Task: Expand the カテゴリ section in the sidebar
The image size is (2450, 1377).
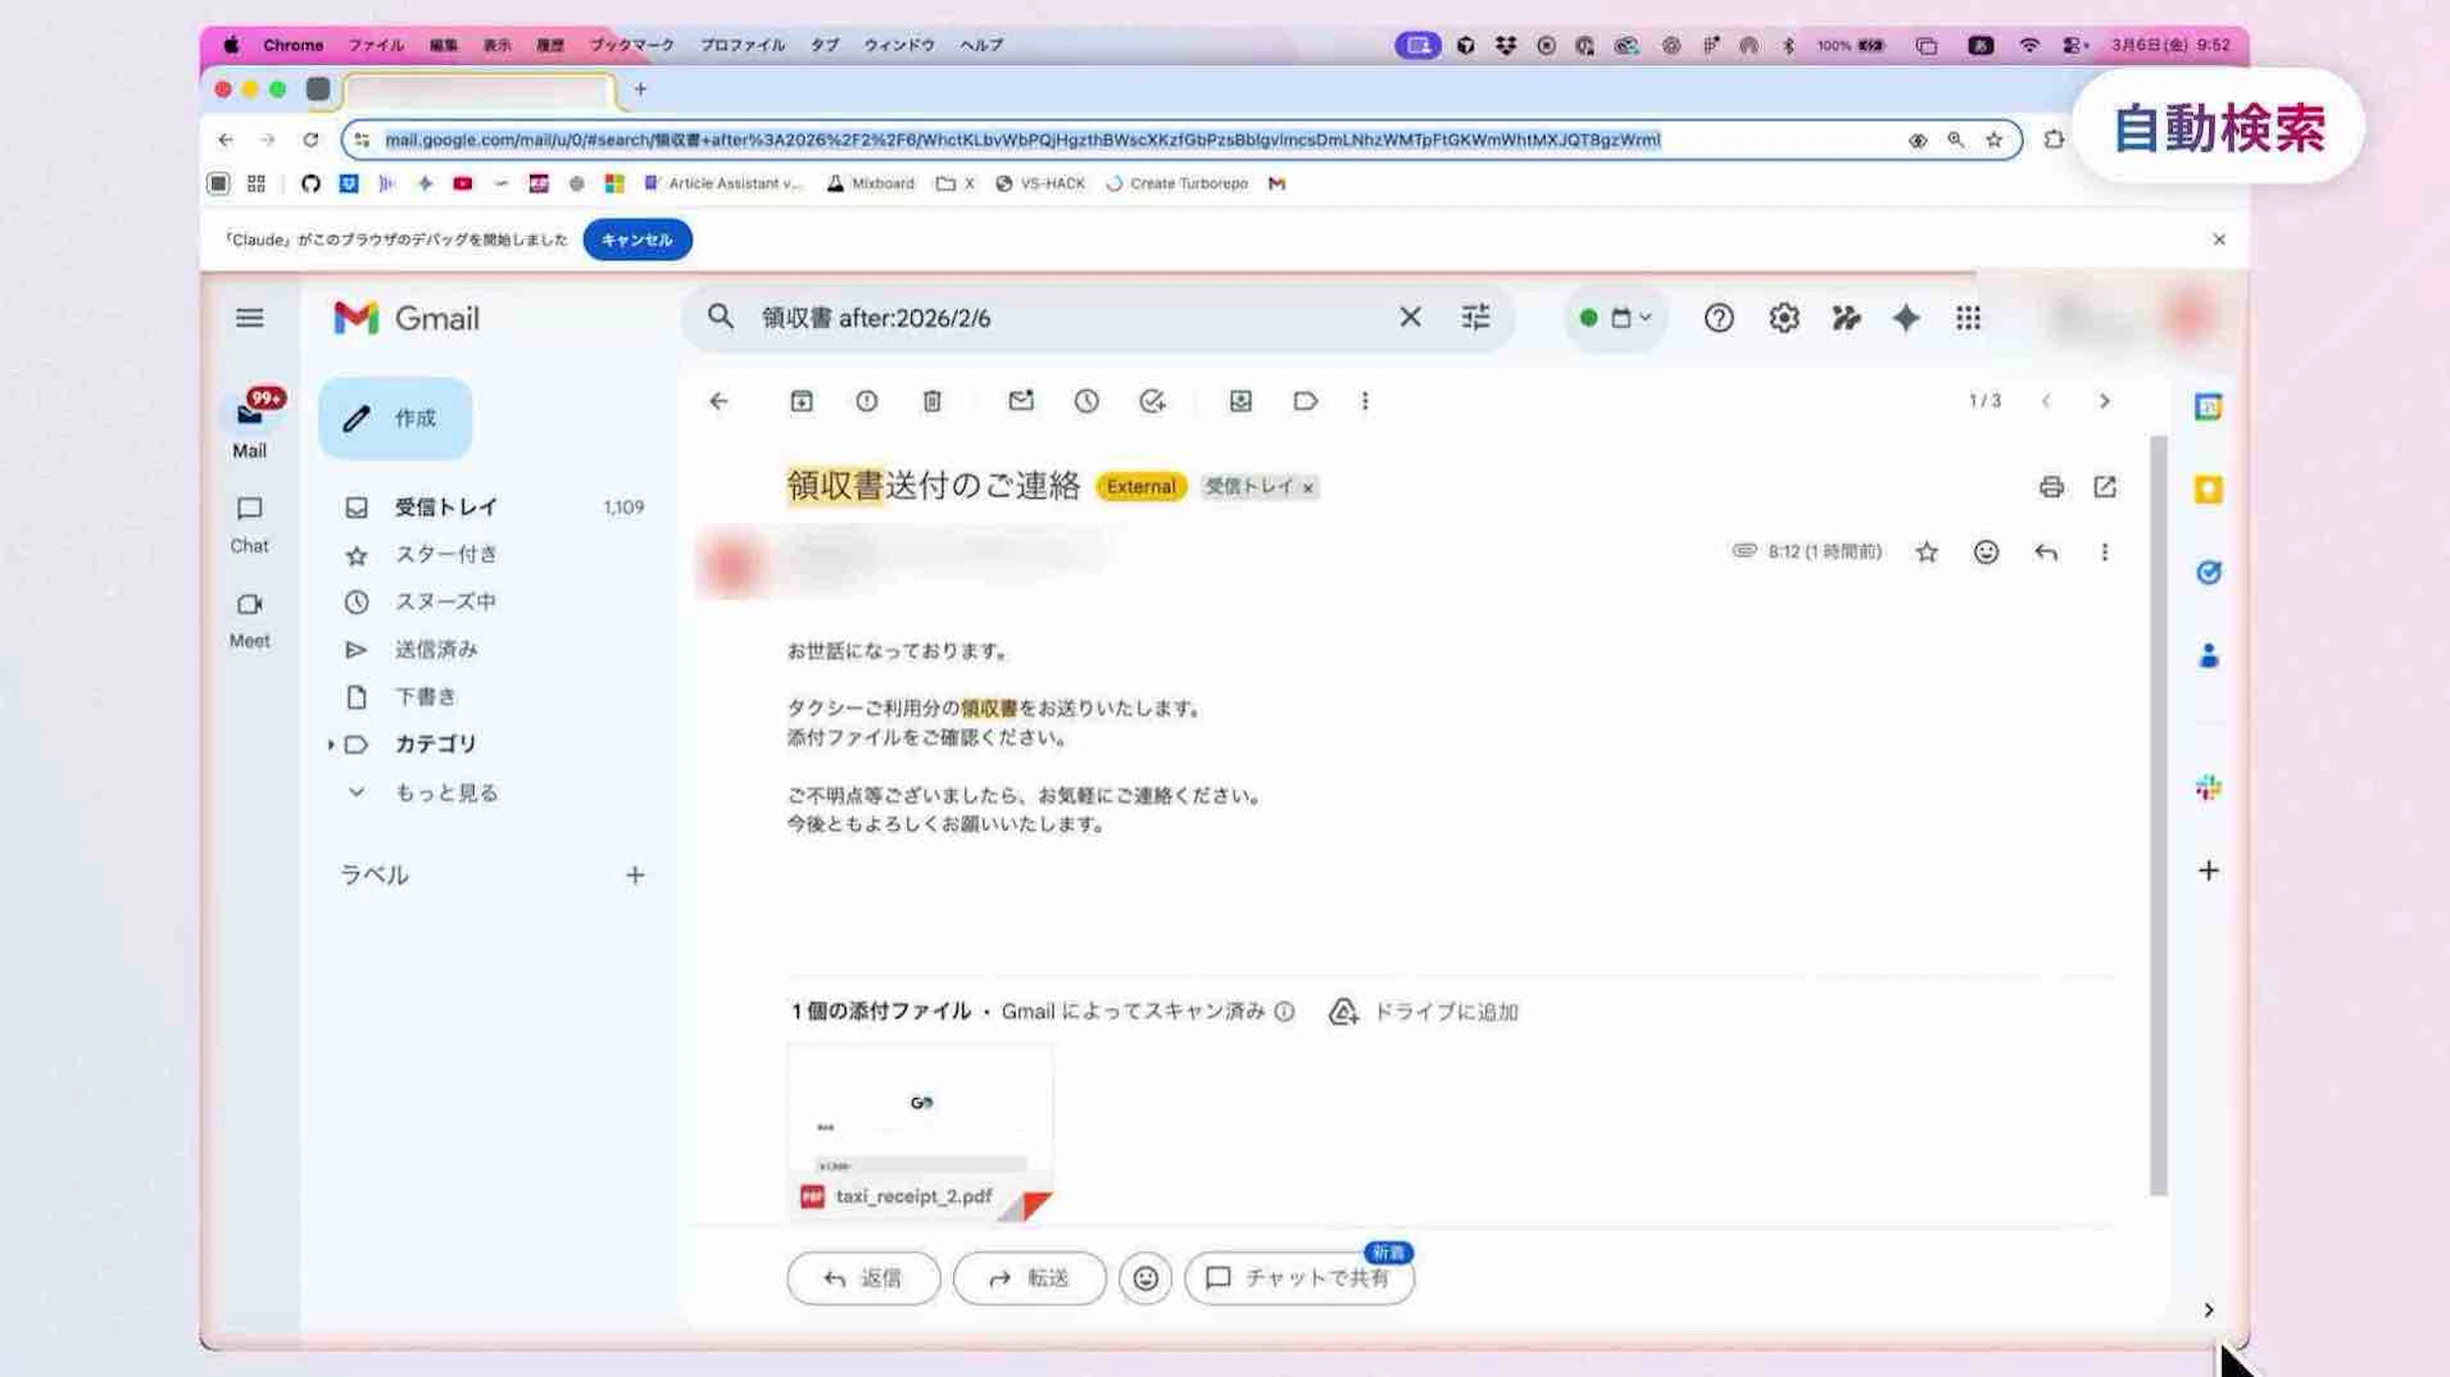Action: tap(330, 744)
